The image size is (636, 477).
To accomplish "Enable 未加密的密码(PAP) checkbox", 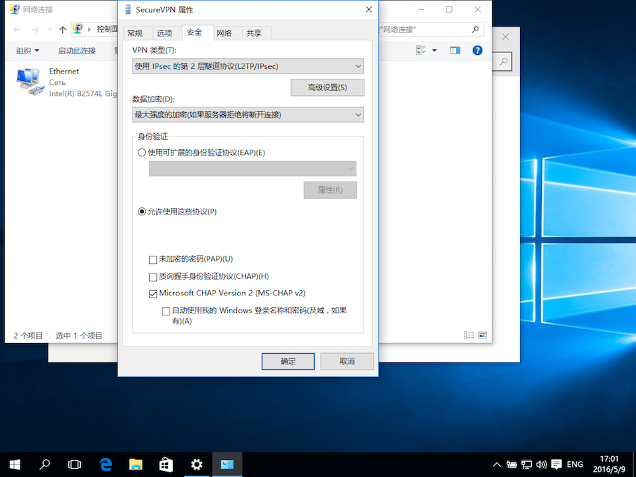I will coord(153,260).
